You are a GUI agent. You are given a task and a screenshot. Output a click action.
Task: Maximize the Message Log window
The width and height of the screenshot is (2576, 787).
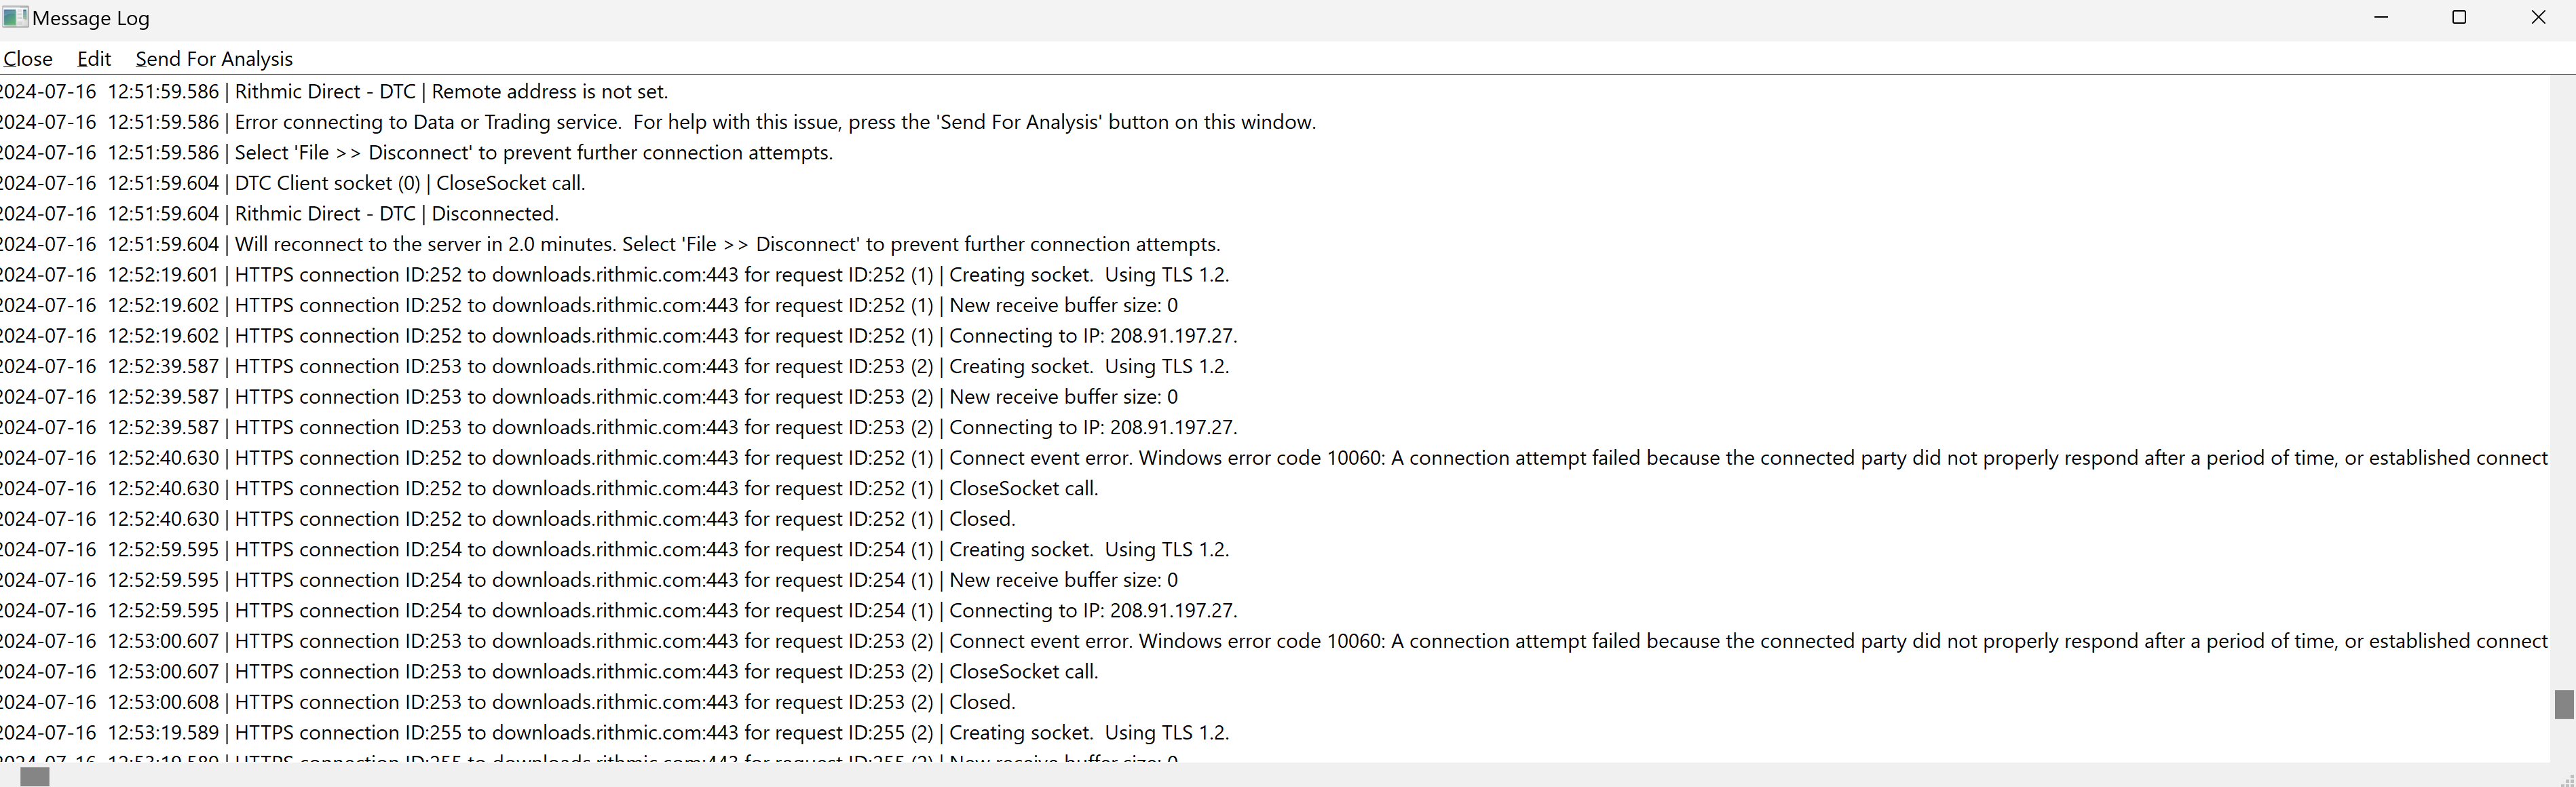point(2459,17)
